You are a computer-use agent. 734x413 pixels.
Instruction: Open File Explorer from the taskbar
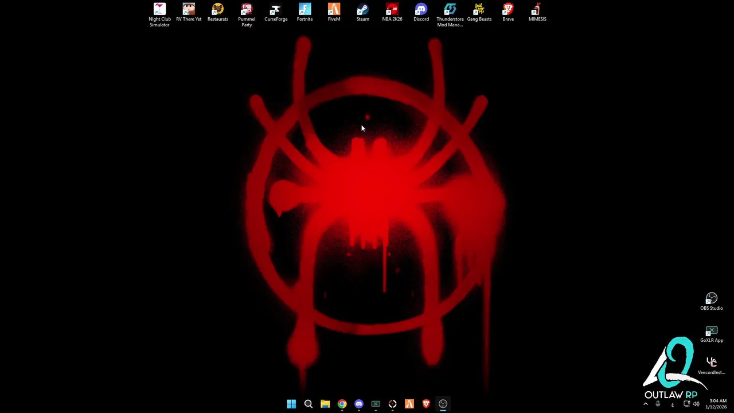click(325, 404)
